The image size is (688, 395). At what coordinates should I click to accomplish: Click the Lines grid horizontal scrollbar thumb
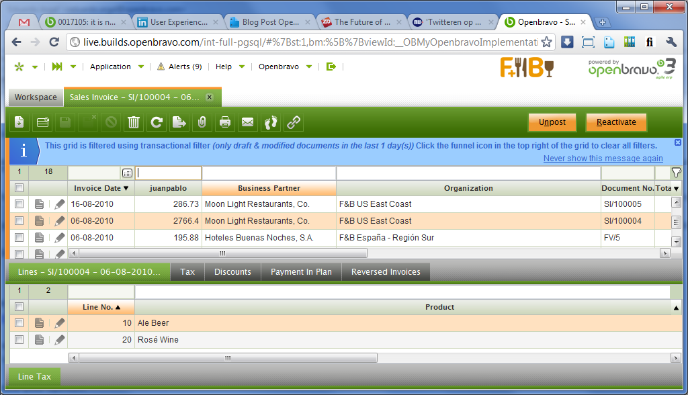228,358
